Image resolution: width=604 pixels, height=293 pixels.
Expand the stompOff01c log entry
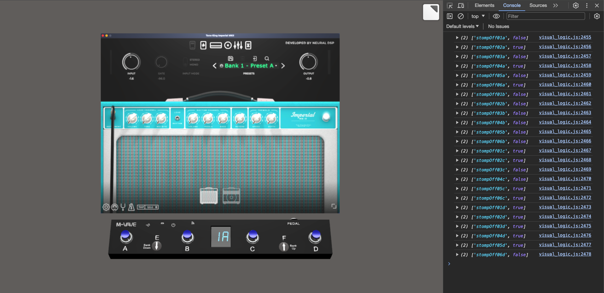[457, 151]
